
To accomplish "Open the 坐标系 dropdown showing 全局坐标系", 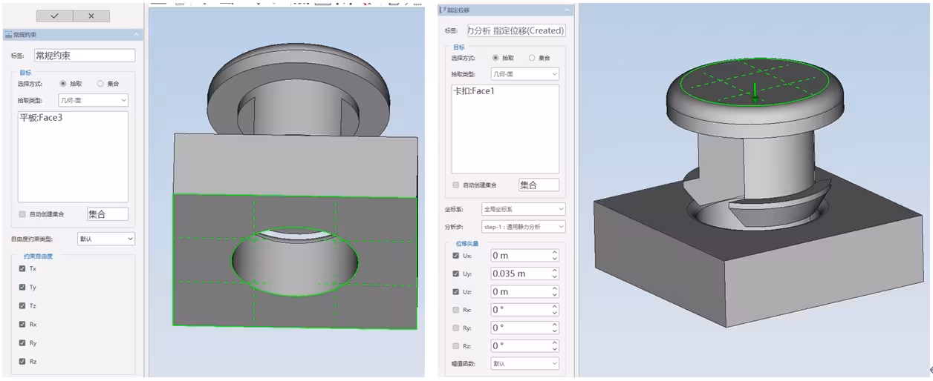I will tap(523, 209).
